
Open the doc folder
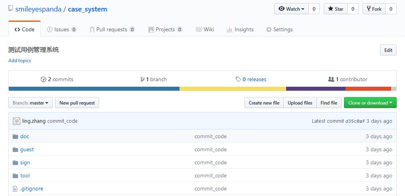[x=25, y=136]
